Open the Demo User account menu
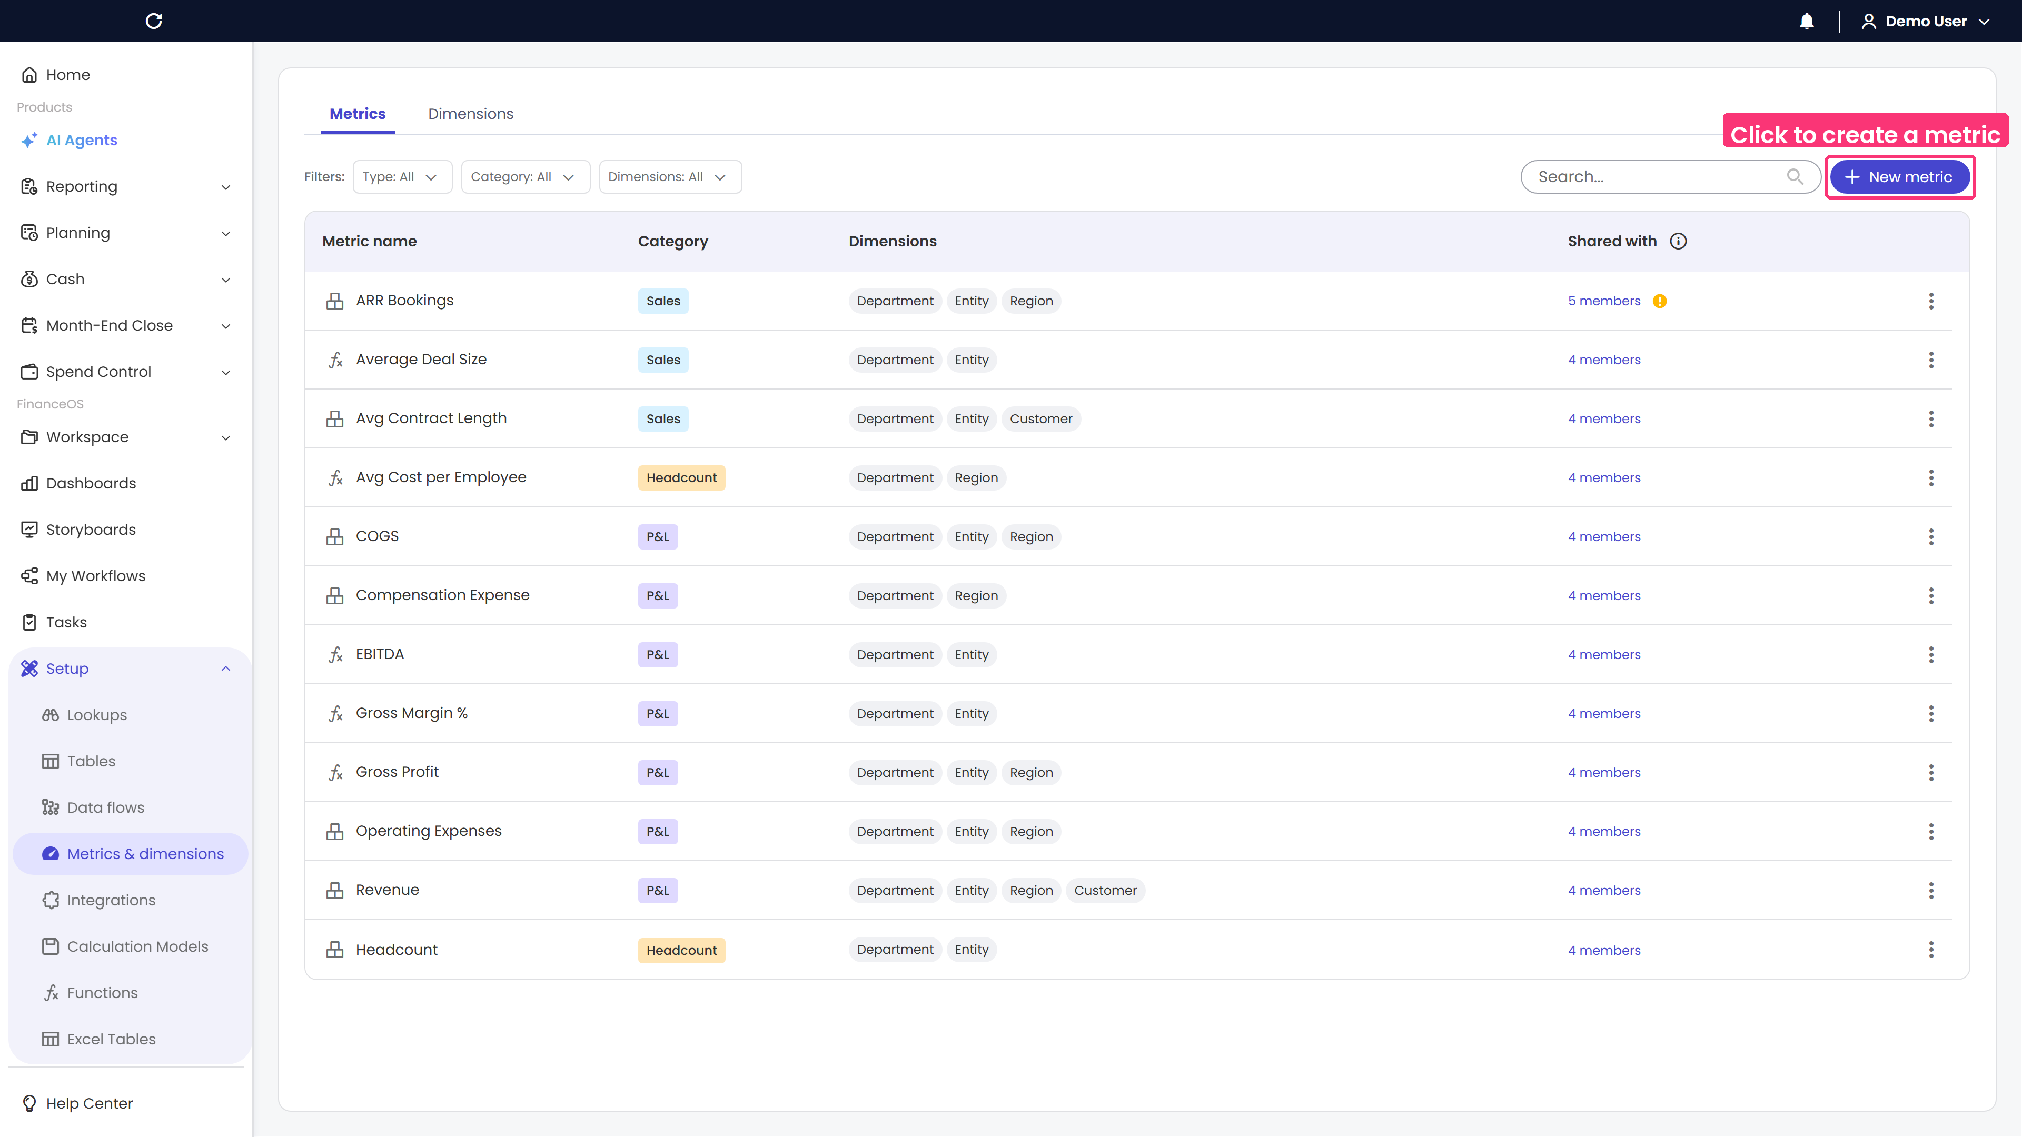The height and width of the screenshot is (1137, 2022). coord(1926,21)
